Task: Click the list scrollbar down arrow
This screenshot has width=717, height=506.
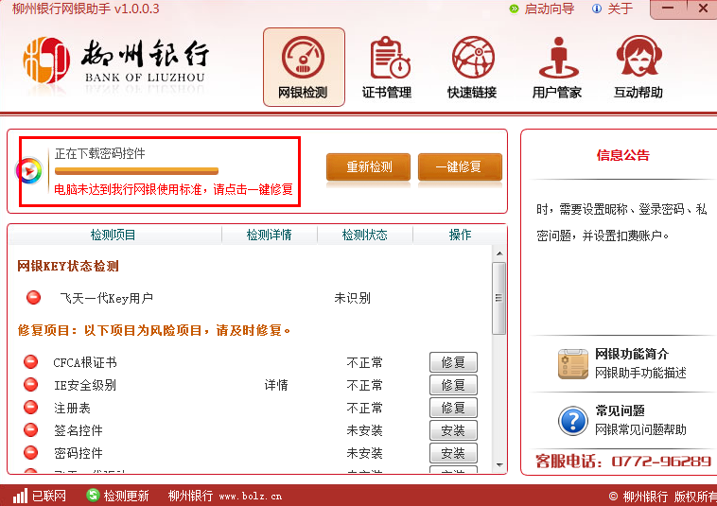Action: [499, 465]
